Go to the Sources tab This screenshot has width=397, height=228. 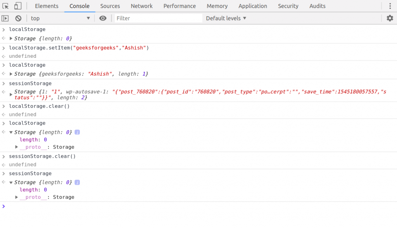(110, 6)
